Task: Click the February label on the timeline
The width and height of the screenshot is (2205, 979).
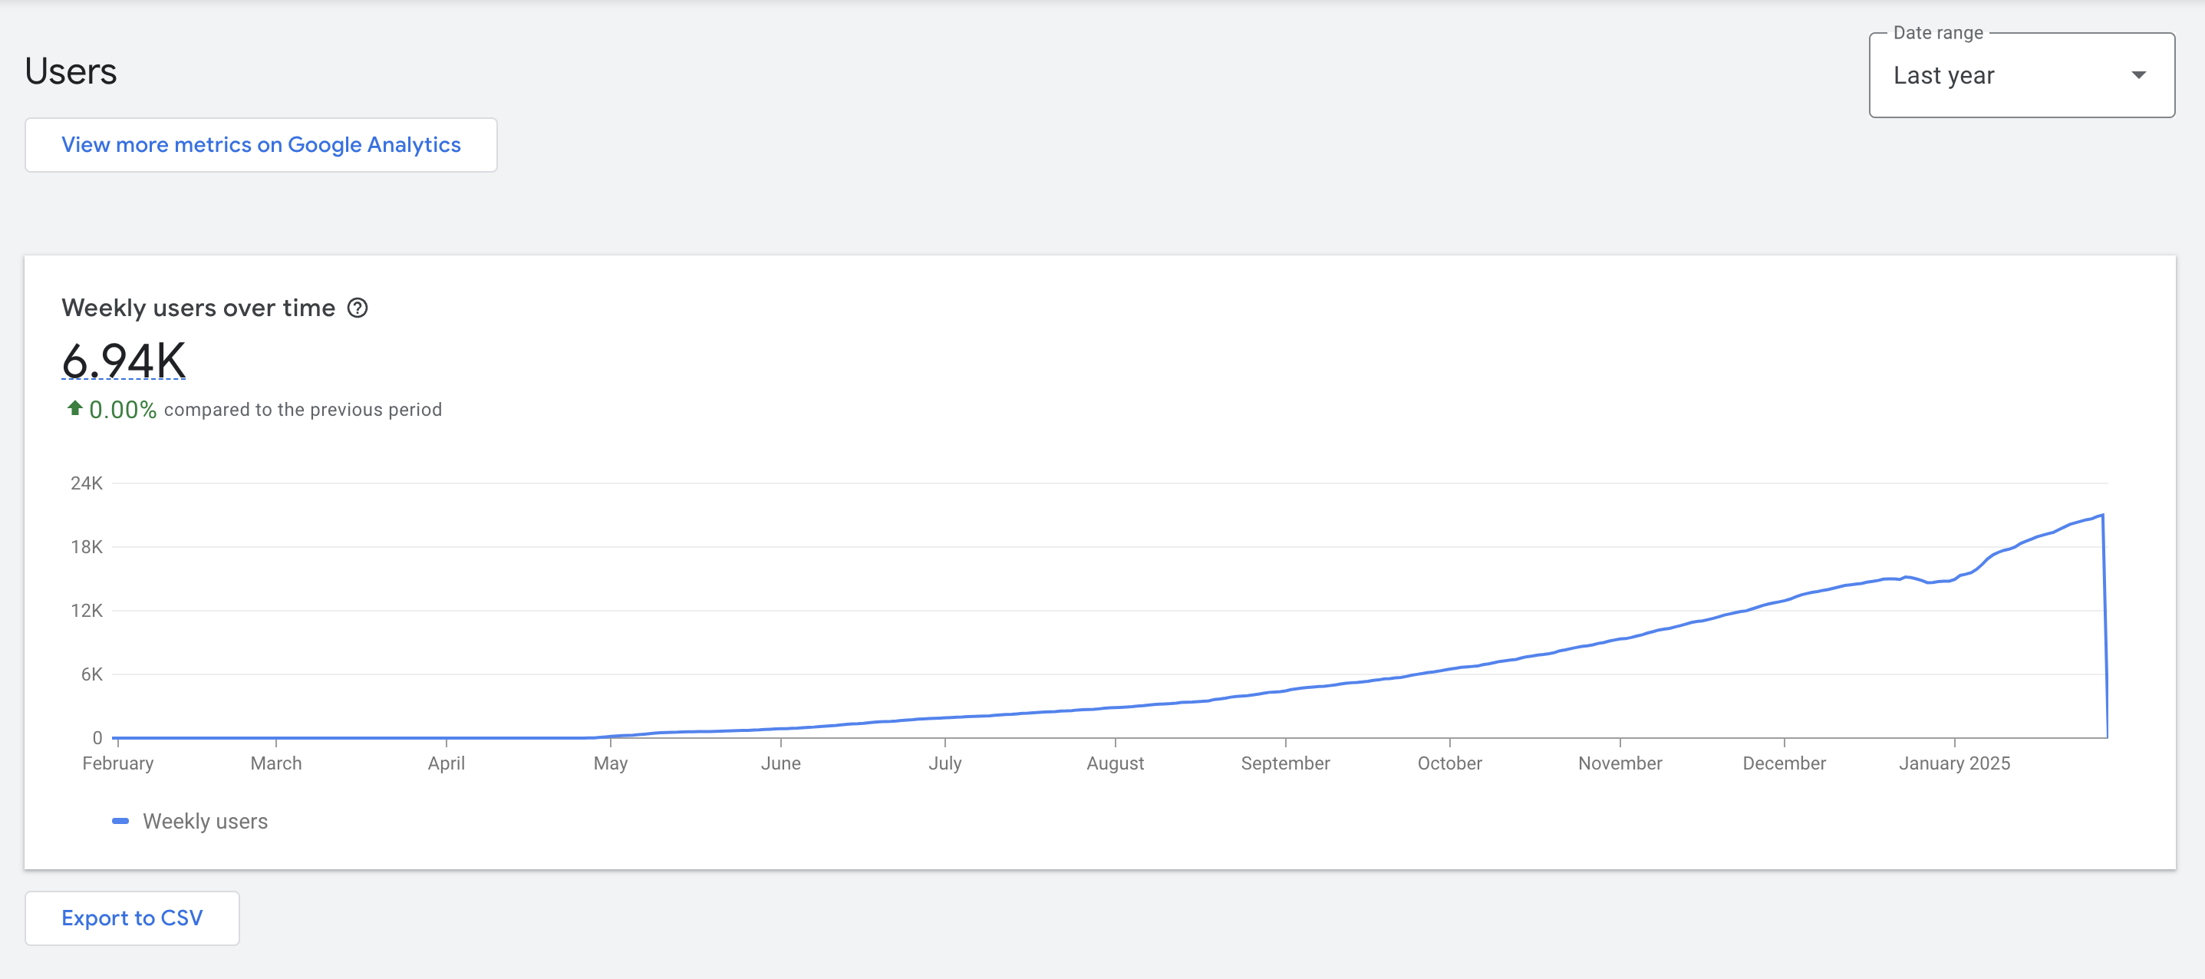Action: [118, 763]
